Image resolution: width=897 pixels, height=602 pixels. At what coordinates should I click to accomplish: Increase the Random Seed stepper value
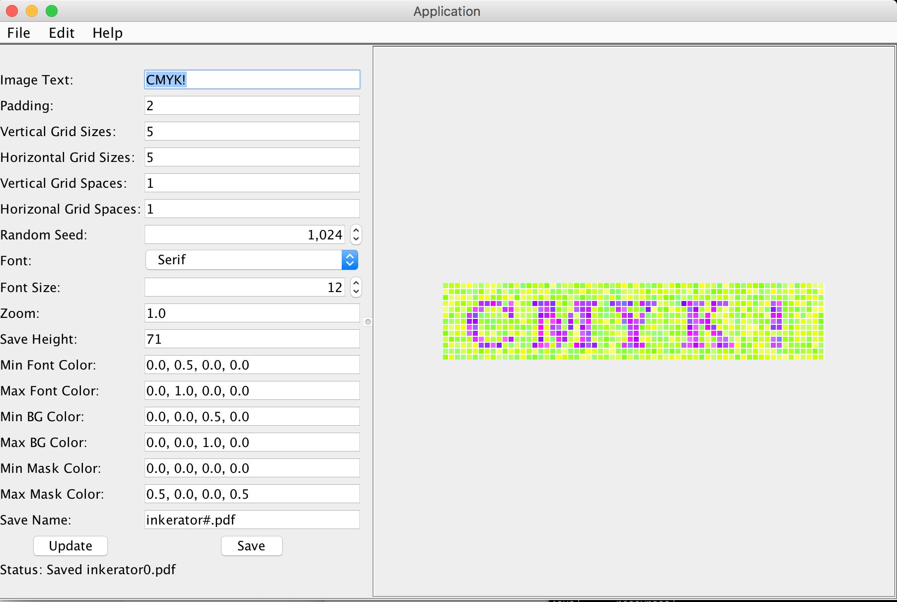pos(356,230)
